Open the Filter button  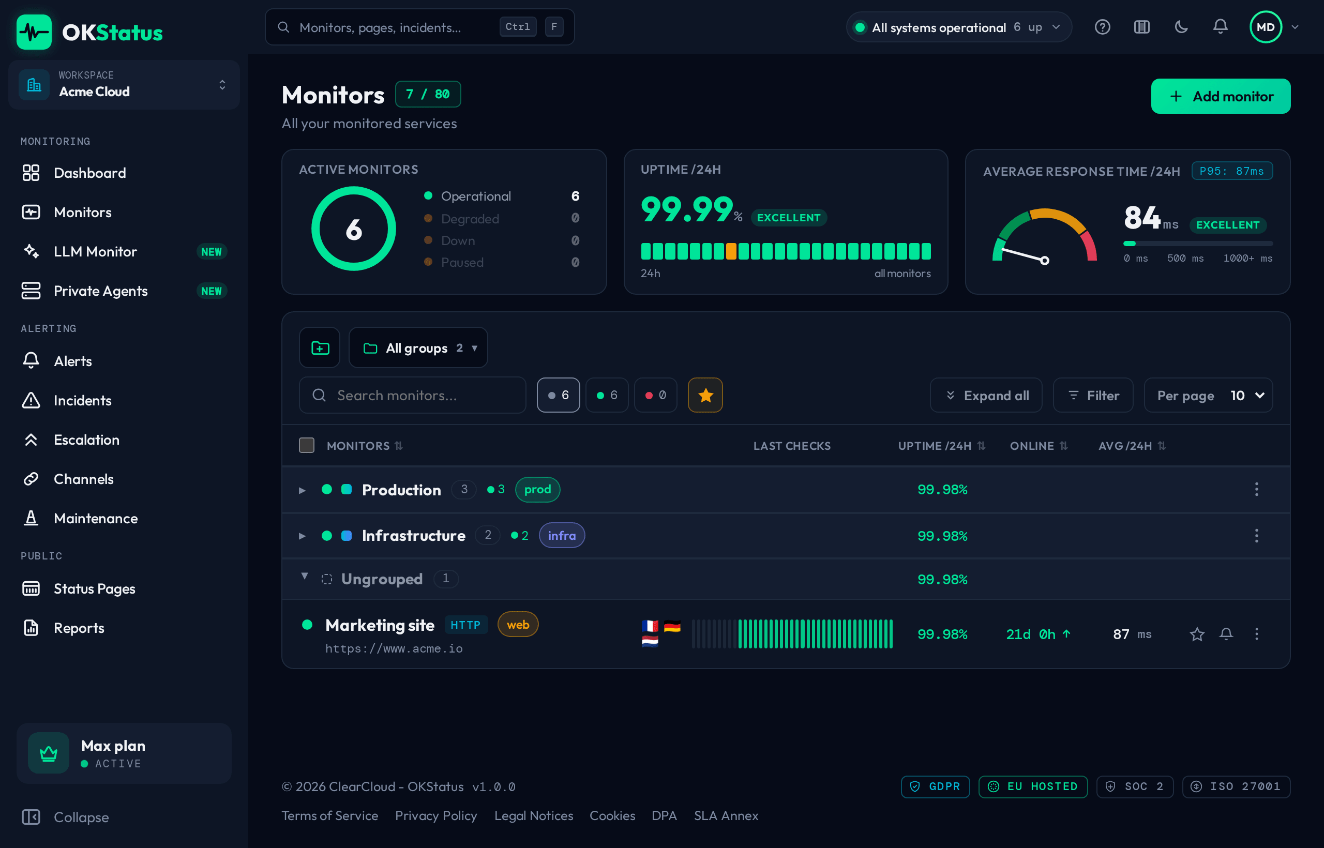coord(1093,395)
